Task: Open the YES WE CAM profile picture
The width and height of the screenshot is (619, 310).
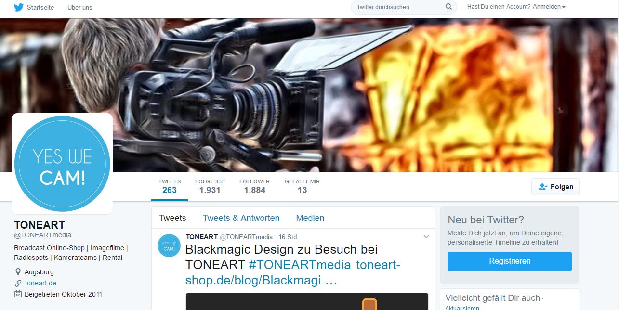Action: pyautogui.click(x=62, y=164)
